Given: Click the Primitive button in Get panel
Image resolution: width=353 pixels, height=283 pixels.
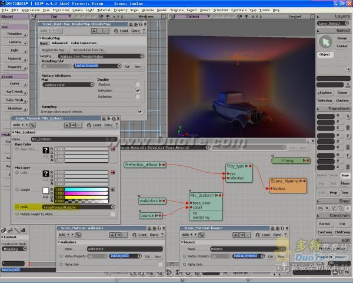Looking at the screenshot, I should 14,34.
